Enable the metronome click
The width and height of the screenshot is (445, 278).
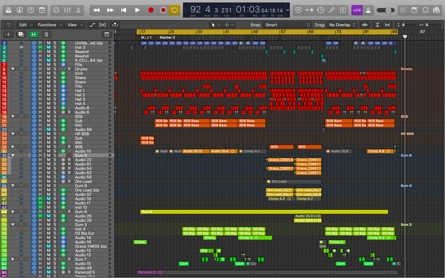(x=368, y=10)
